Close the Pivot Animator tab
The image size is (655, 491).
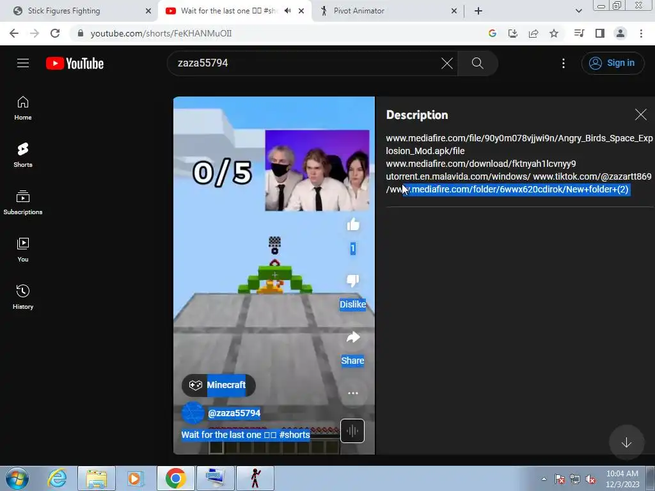click(454, 11)
